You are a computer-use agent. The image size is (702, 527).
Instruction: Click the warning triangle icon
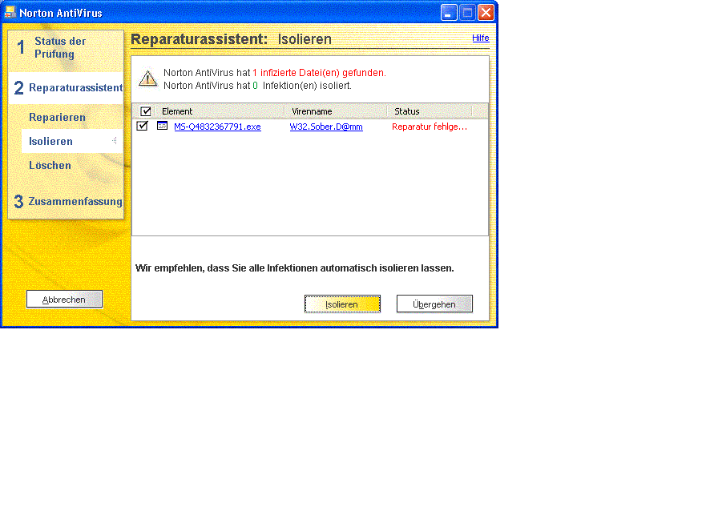tap(147, 78)
